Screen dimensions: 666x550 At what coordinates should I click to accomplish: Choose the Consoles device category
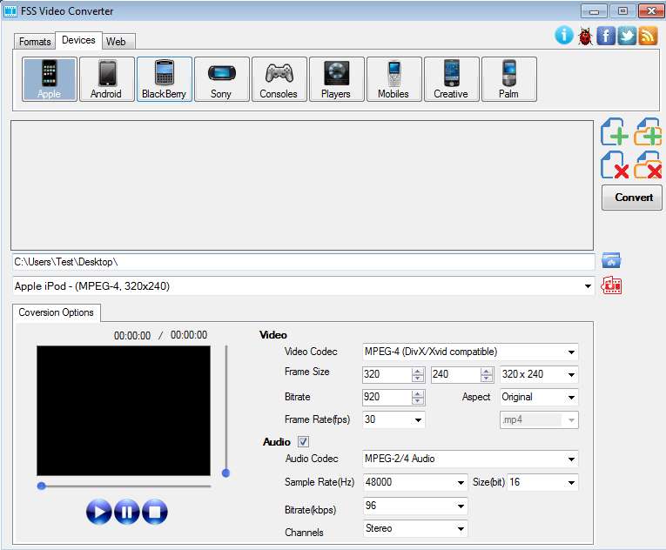(x=279, y=79)
